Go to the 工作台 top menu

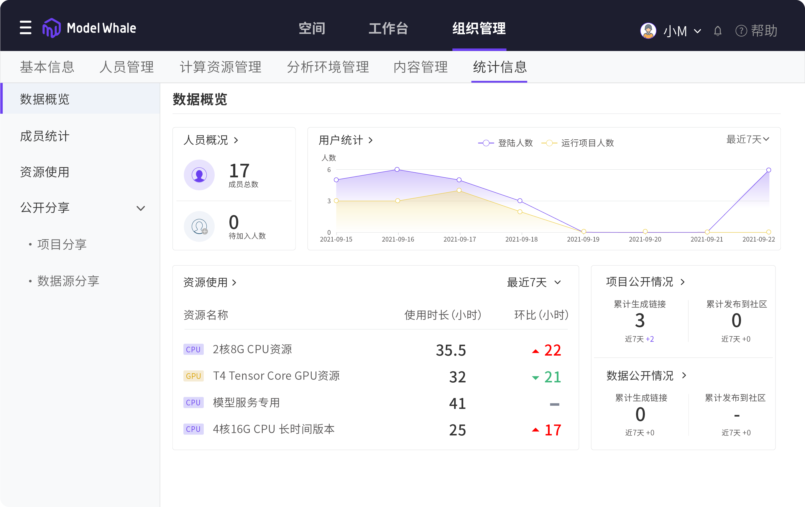[388, 28]
